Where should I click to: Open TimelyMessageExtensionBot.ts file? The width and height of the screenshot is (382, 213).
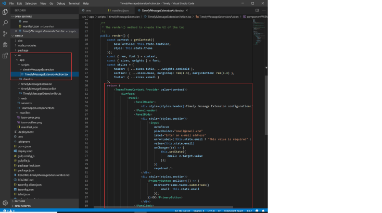pos(42,94)
